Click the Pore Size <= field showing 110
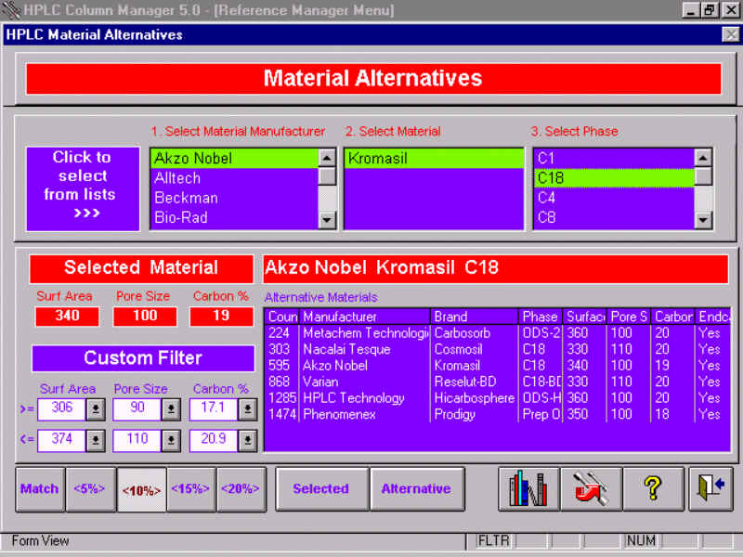Screen dimensions: 743x557 click(137, 440)
